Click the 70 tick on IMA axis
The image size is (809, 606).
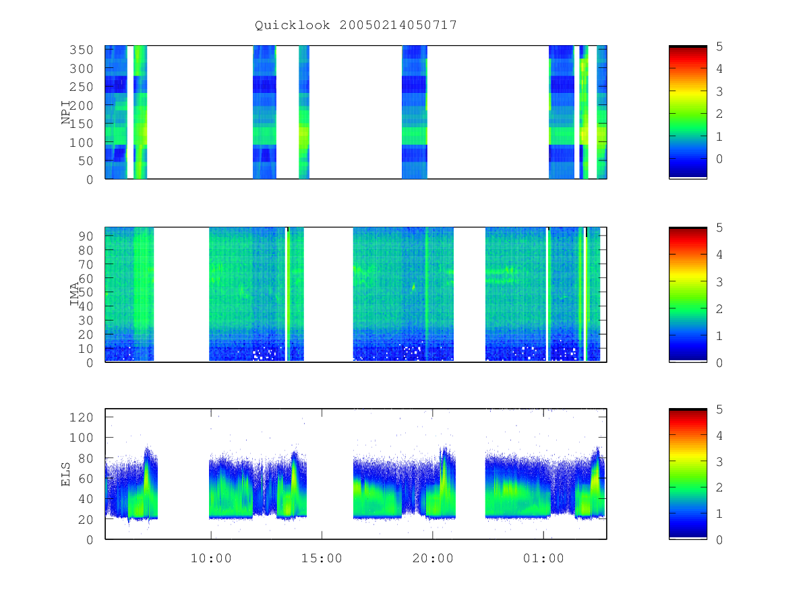[x=85, y=264]
